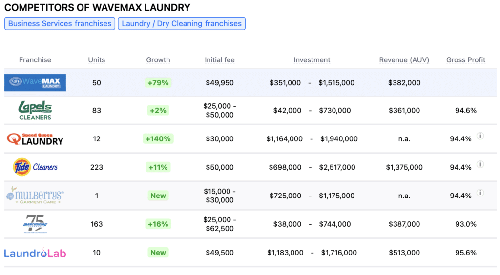Open Business Services franchises tag

coord(60,23)
